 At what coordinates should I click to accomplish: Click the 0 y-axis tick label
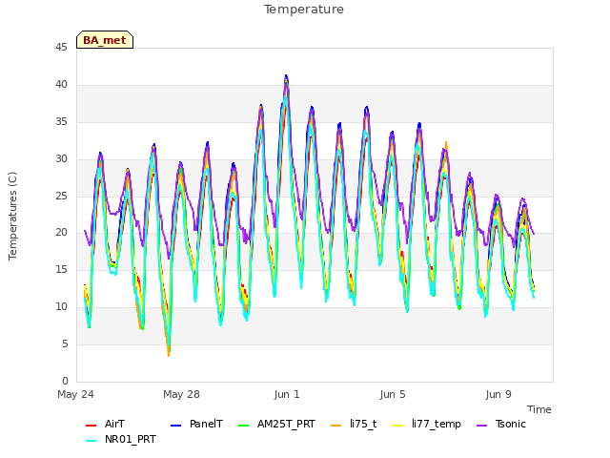pos(65,381)
